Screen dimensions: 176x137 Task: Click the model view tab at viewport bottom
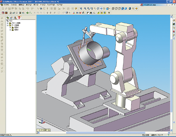click(x=42, y=130)
